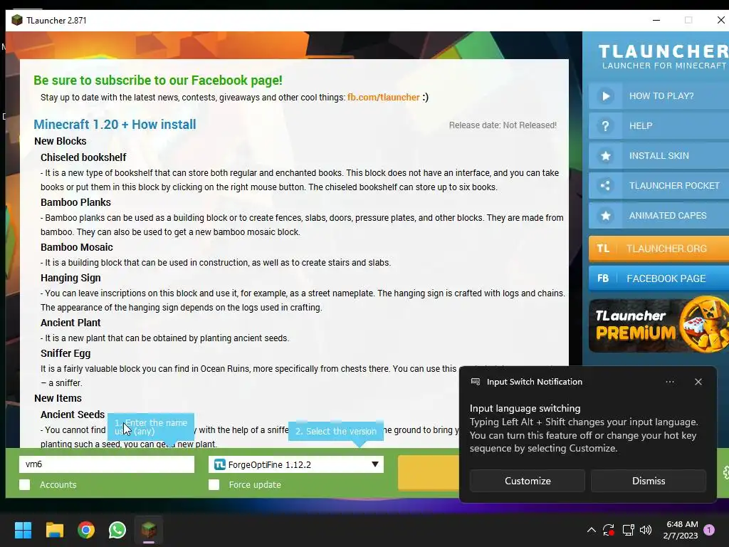Dismiss the input language notification
The width and height of the screenshot is (729, 547).
[649, 481]
